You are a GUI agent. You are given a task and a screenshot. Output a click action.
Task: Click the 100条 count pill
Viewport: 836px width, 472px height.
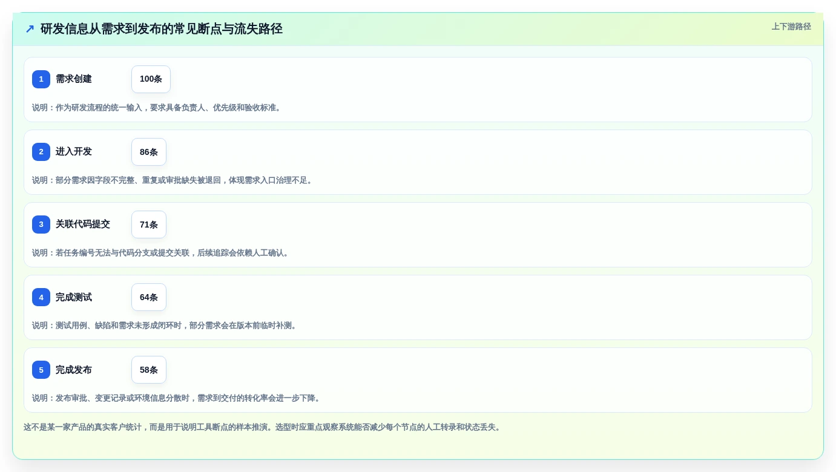coord(151,79)
